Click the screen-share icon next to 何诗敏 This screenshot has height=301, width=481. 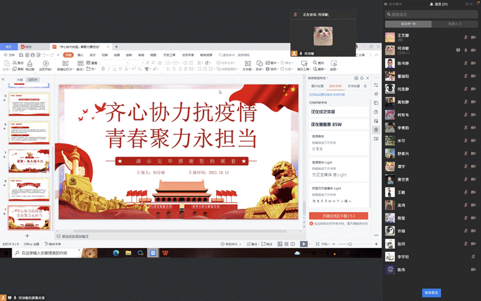tap(458, 50)
